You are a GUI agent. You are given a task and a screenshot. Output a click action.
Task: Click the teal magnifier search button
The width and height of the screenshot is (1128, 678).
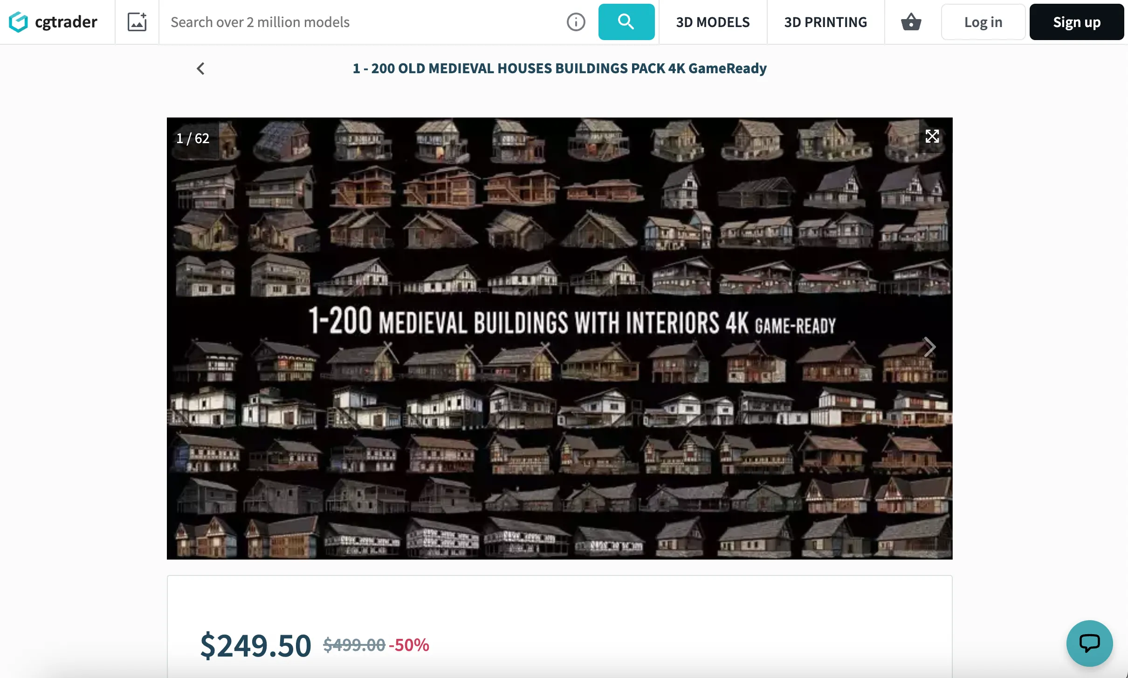(626, 22)
